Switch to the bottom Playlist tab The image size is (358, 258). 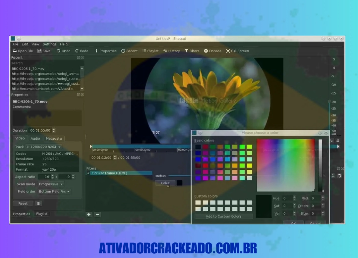point(42,214)
